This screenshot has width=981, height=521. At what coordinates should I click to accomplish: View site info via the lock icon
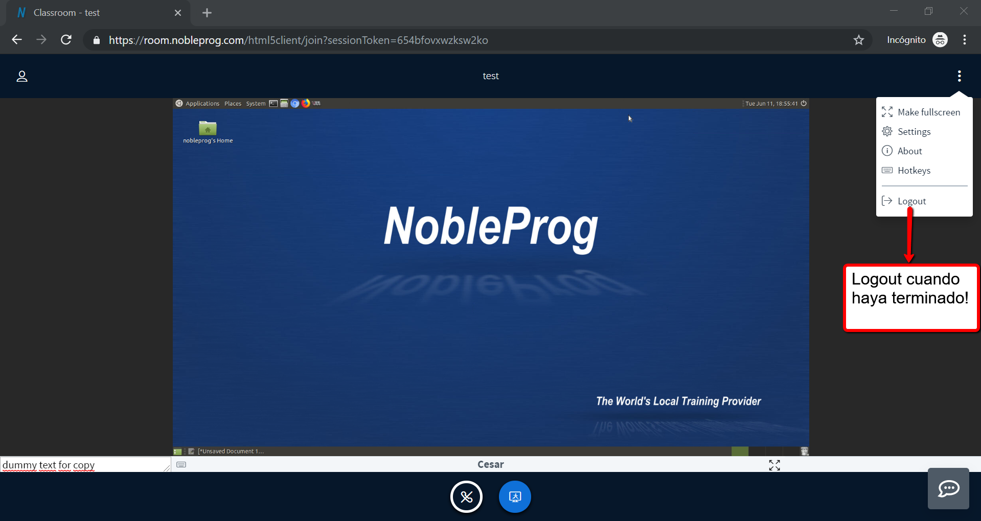(97, 40)
